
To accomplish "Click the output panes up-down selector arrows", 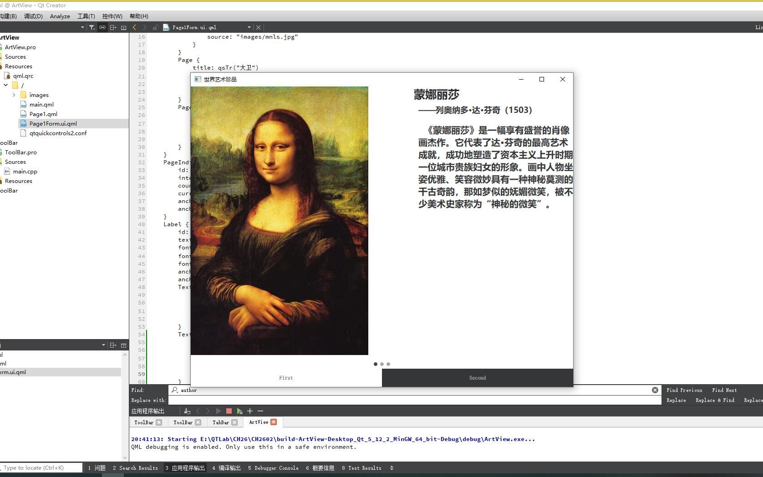I will 392,468.
